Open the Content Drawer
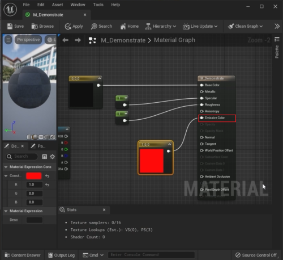Image resolution: width=283 pixels, height=260 pixels. (x=23, y=255)
